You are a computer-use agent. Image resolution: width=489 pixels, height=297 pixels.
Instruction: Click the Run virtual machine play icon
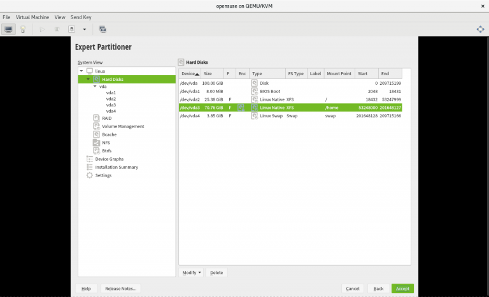(x=42, y=29)
